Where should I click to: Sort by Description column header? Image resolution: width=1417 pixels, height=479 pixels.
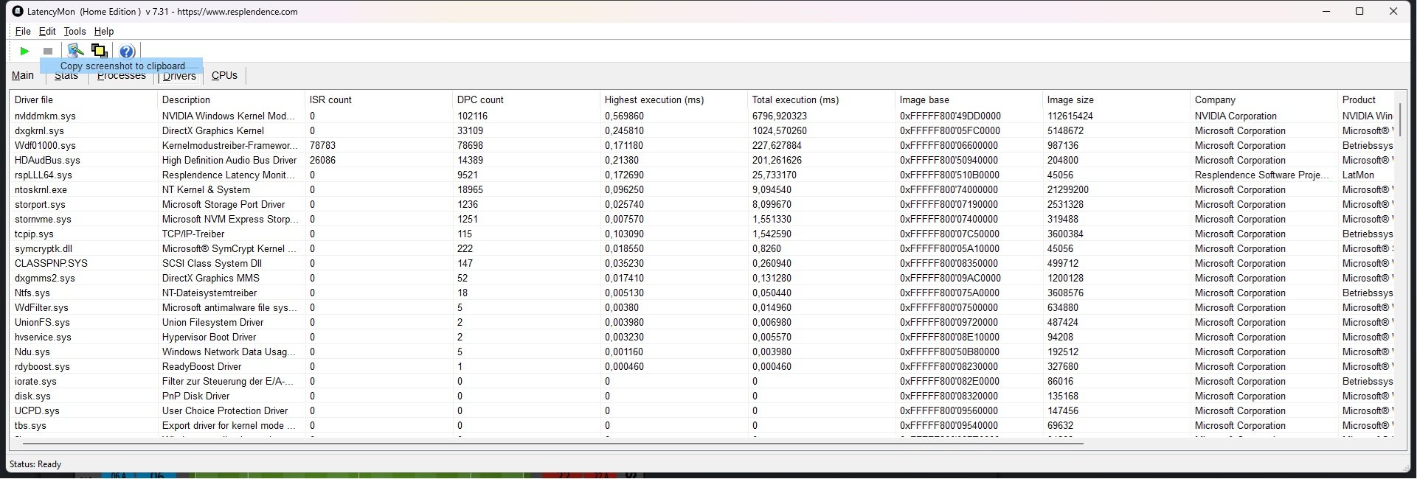pyautogui.click(x=231, y=99)
